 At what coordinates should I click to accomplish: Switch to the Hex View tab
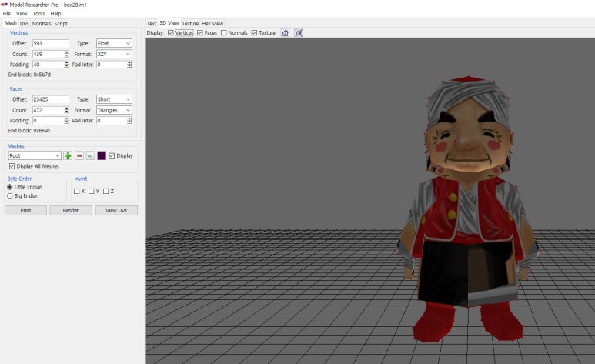(212, 24)
